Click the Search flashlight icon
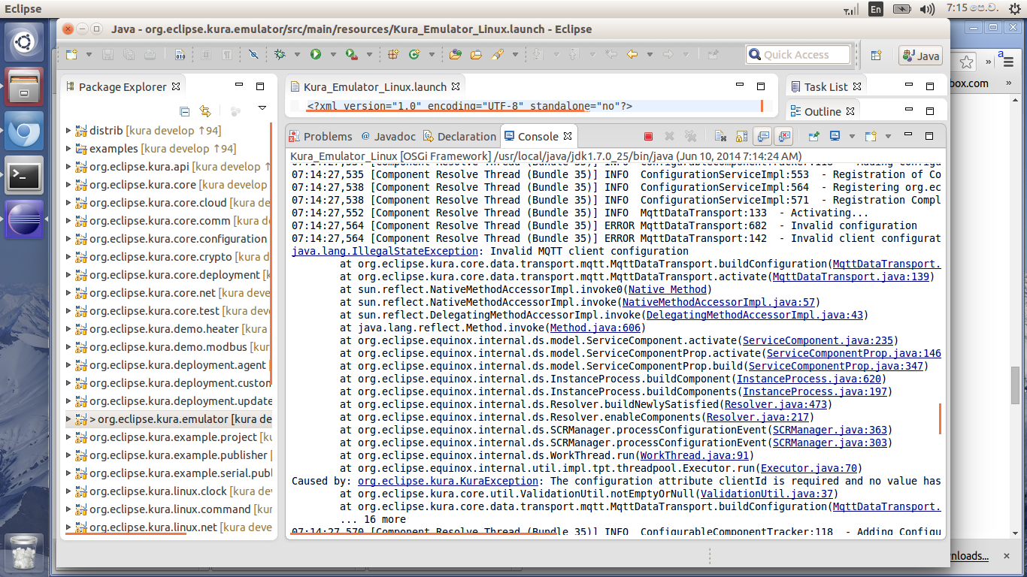 click(497, 55)
